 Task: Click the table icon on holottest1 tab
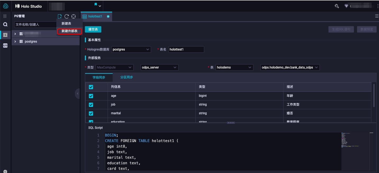[85, 16]
